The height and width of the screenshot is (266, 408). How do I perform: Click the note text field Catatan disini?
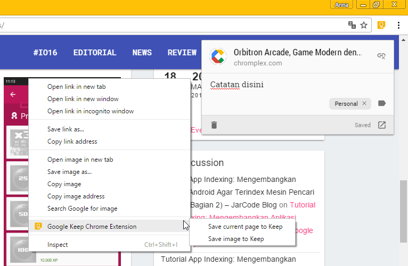pyautogui.click(x=237, y=85)
